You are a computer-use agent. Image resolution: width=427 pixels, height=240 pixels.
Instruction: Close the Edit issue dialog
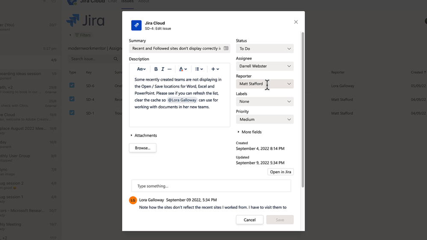point(296,22)
